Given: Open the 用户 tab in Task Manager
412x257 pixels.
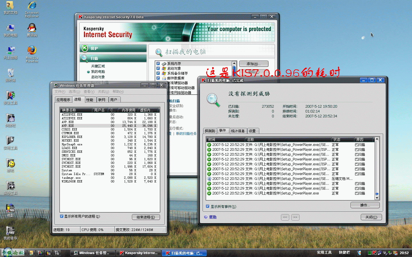Looking at the screenshot, I should (114, 100).
